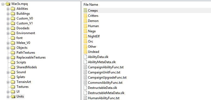Click the Creeps folder icon in file list
This screenshot has height=100, width=211.
pos(85,10)
